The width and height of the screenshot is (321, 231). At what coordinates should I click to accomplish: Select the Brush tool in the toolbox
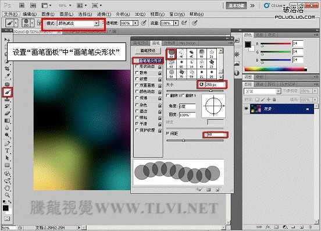[8, 93]
